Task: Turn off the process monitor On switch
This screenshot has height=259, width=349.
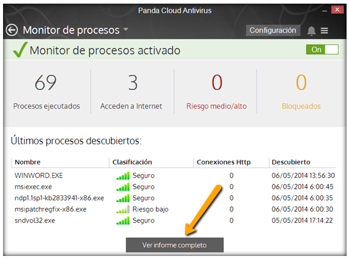Action: [x=322, y=50]
